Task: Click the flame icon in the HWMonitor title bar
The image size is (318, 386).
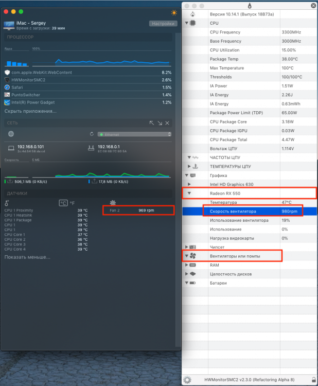Action: [250, 6]
